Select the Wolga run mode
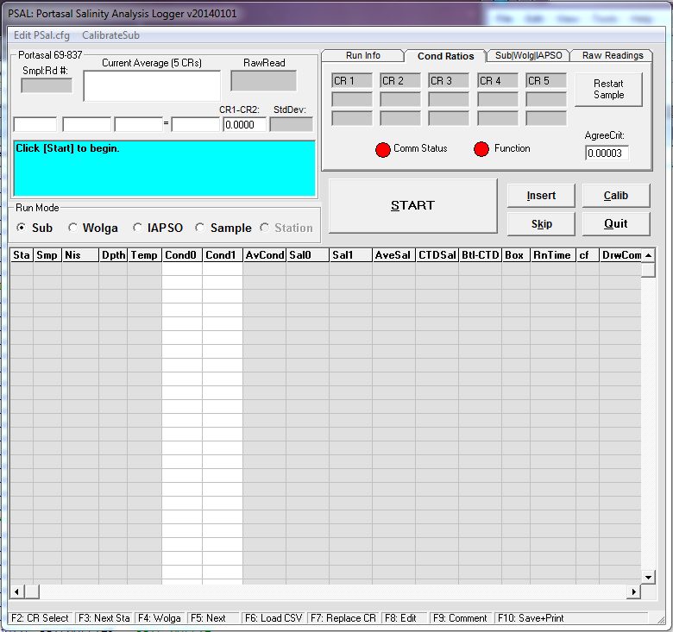This screenshot has width=673, height=632. 73,228
